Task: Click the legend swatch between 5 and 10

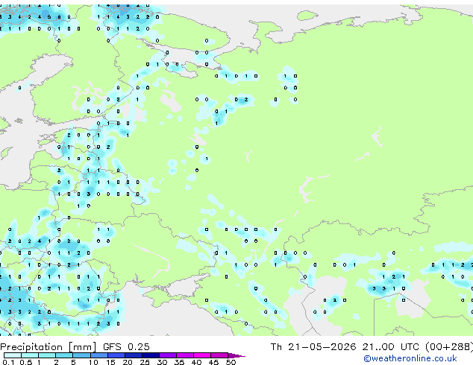Action: 81,355
